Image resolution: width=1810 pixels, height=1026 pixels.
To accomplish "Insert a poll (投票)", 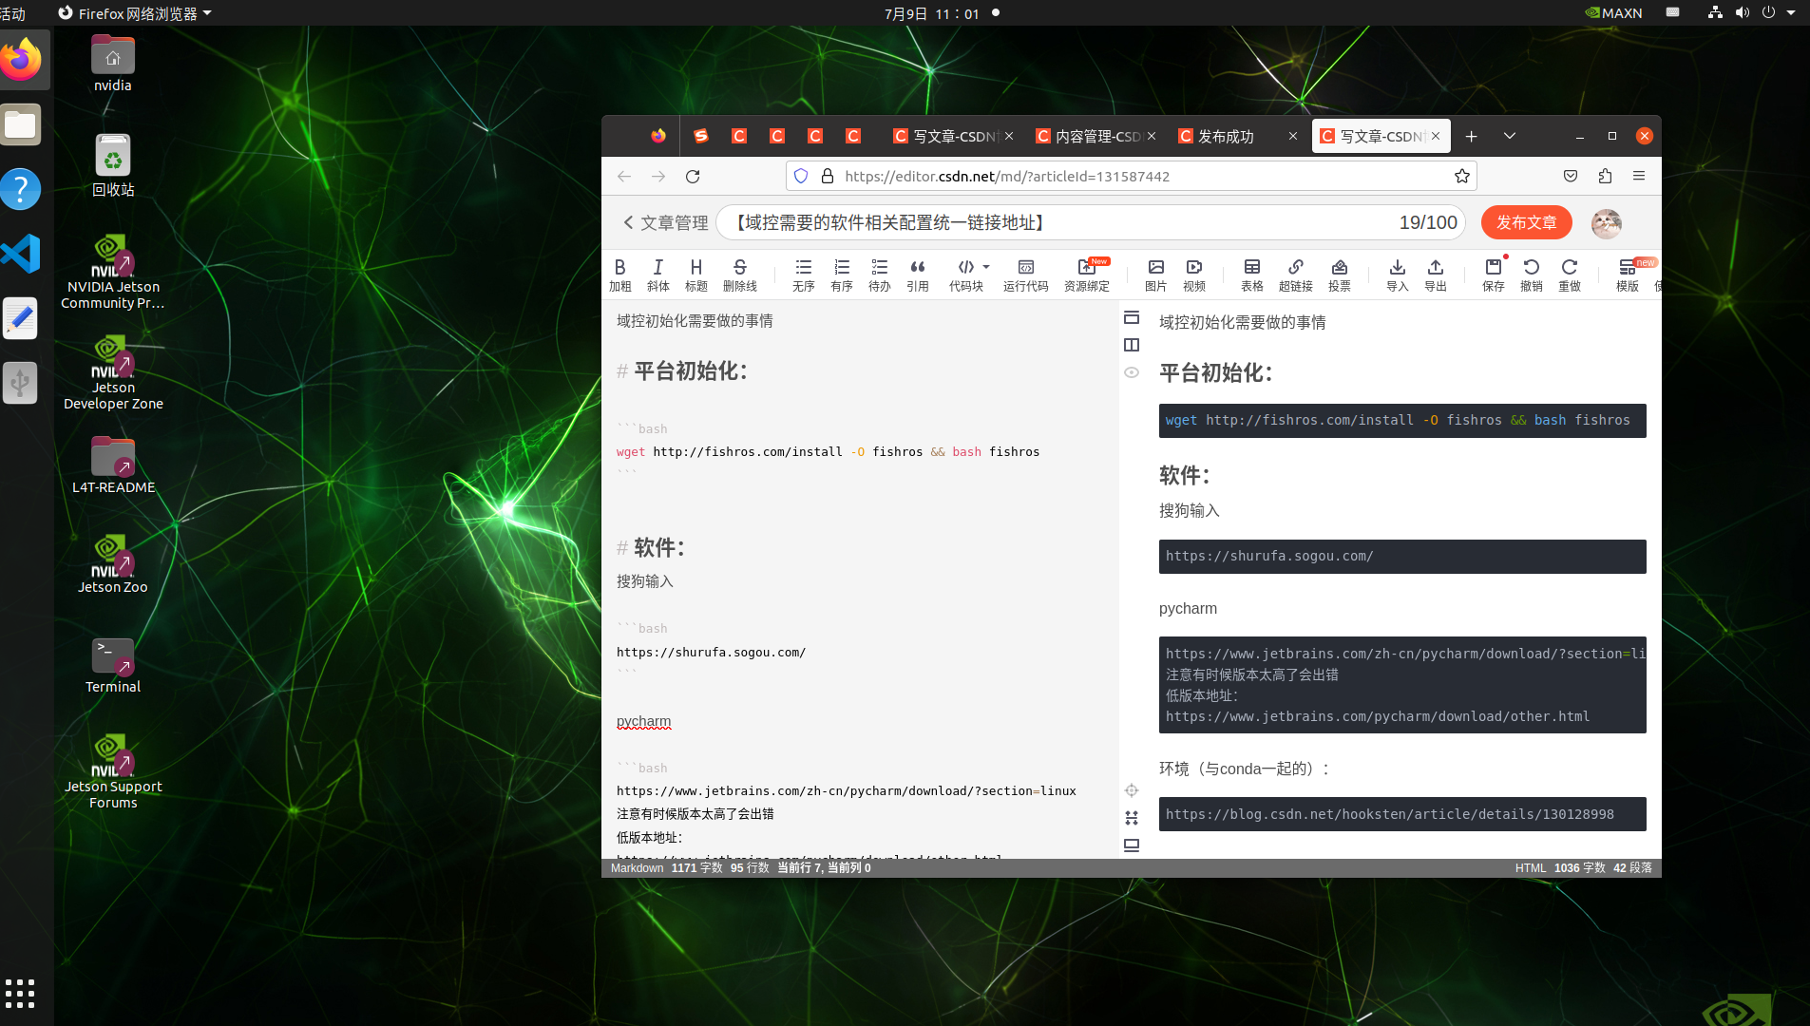I will pos(1340,275).
